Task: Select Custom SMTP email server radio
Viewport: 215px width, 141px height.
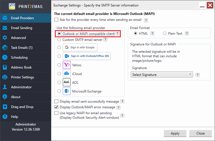Action: click(x=59, y=40)
